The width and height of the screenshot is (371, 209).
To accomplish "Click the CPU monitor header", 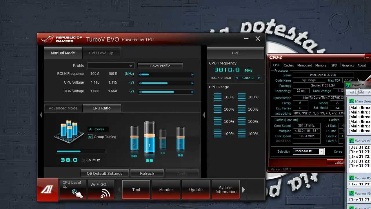I will tap(236, 53).
